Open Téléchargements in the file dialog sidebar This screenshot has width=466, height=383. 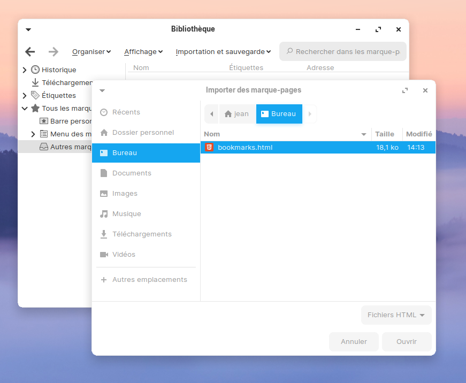(x=141, y=234)
